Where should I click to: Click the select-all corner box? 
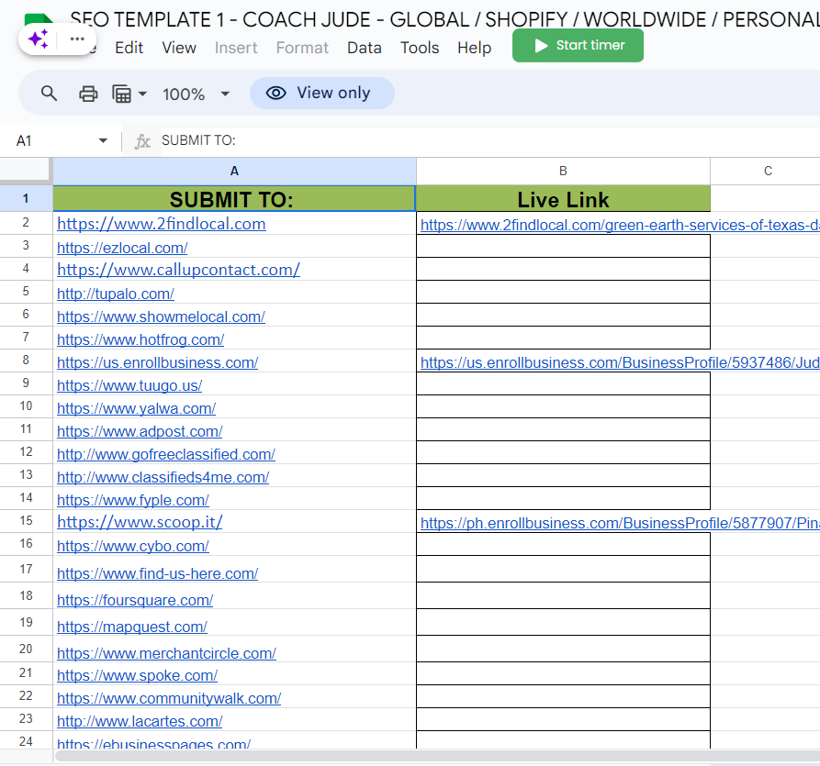point(26,171)
